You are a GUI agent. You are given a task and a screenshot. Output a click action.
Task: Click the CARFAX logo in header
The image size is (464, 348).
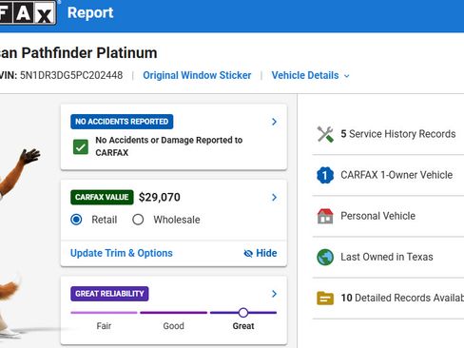[28, 12]
